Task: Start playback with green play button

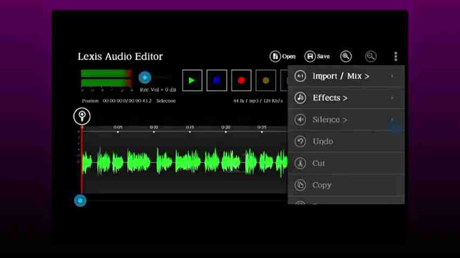Action: click(x=192, y=80)
